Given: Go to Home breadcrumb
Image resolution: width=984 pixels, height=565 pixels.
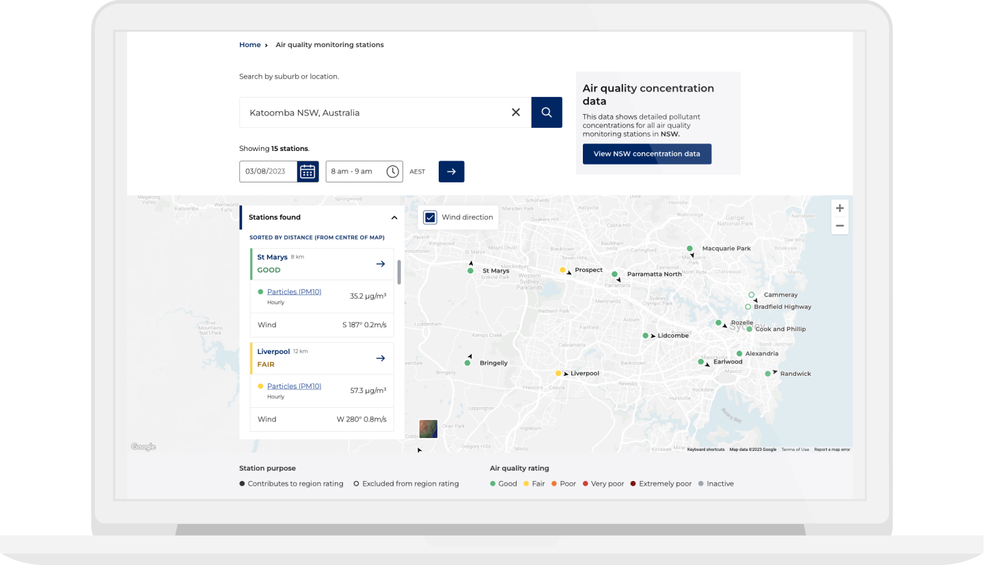Looking at the screenshot, I should pyautogui.click(x=249, y=45).
